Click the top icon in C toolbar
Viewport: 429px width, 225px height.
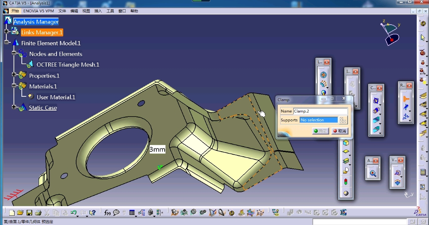[376, 101]
